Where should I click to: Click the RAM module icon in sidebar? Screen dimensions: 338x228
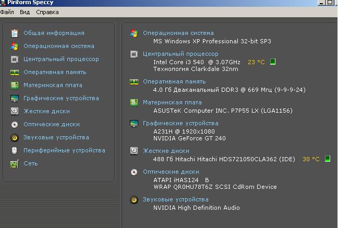click(14, 73)
